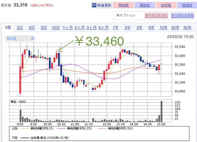The image size is (197, 142).
Task: Click the large red 9:00 opening candlestick
Action: pos(20,80)
